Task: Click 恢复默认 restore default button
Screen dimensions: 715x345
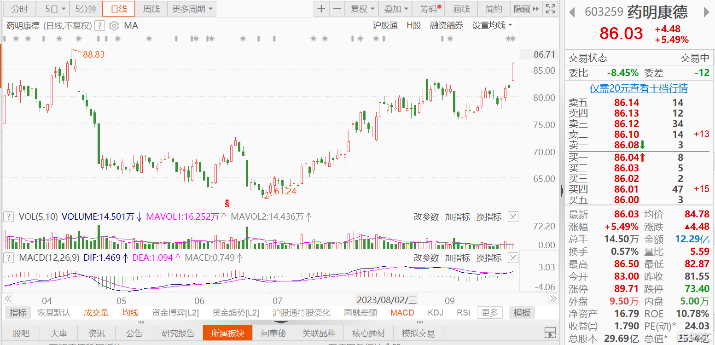Action: coord(54,313)
